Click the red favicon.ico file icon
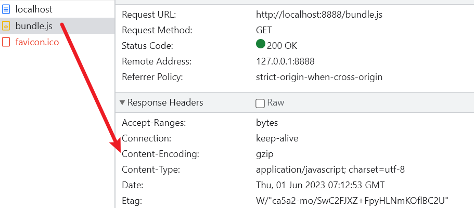This screenshot has height=208, width=474. point(6,42)
